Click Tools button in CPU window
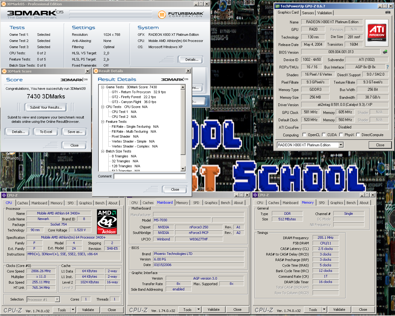The width and height of the screenshot is (395, 316). [62, 310]
